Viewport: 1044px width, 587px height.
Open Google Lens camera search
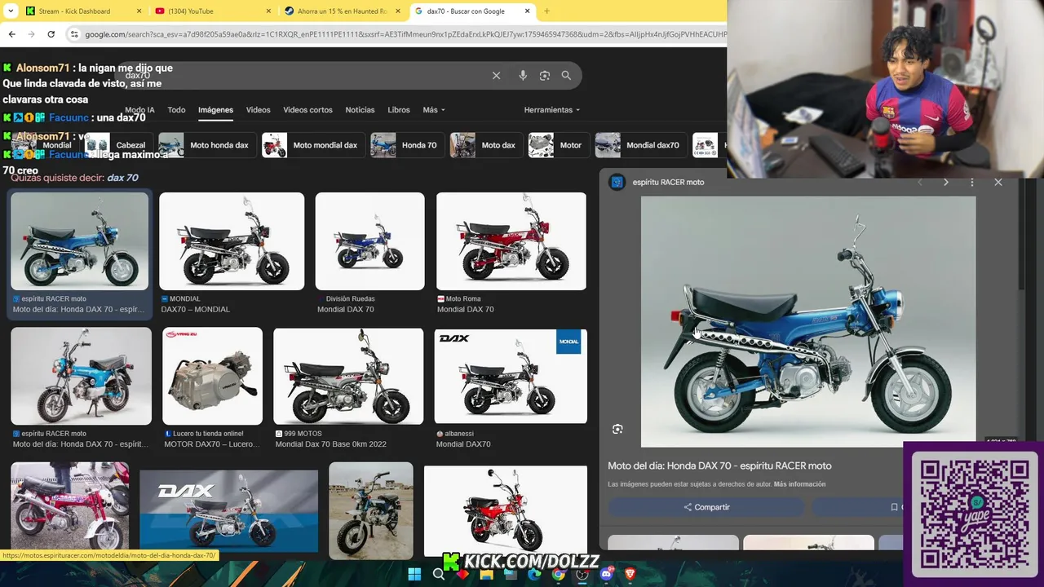click(545, 75)
